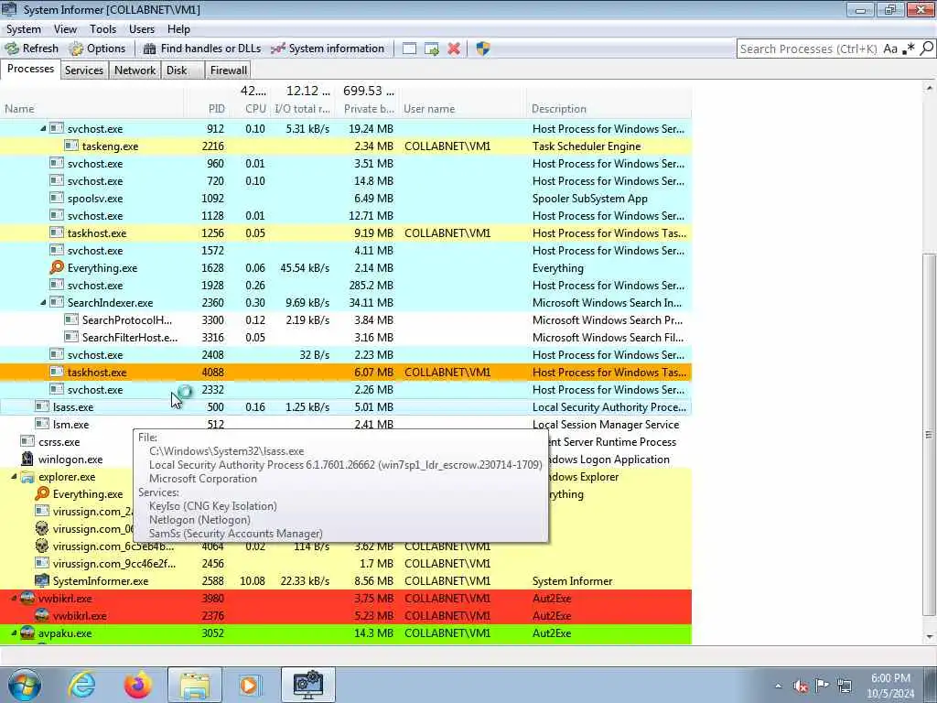Open the Users menu
The height and width of the screenshot is (703, 937).
coord(142,29)
